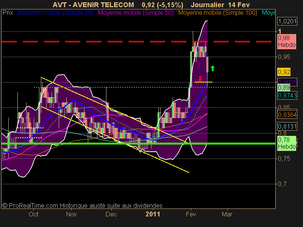Screen dimensions: 303x227
Task: Click the orange 0,8364 moving average label
Action: (287, 115)
